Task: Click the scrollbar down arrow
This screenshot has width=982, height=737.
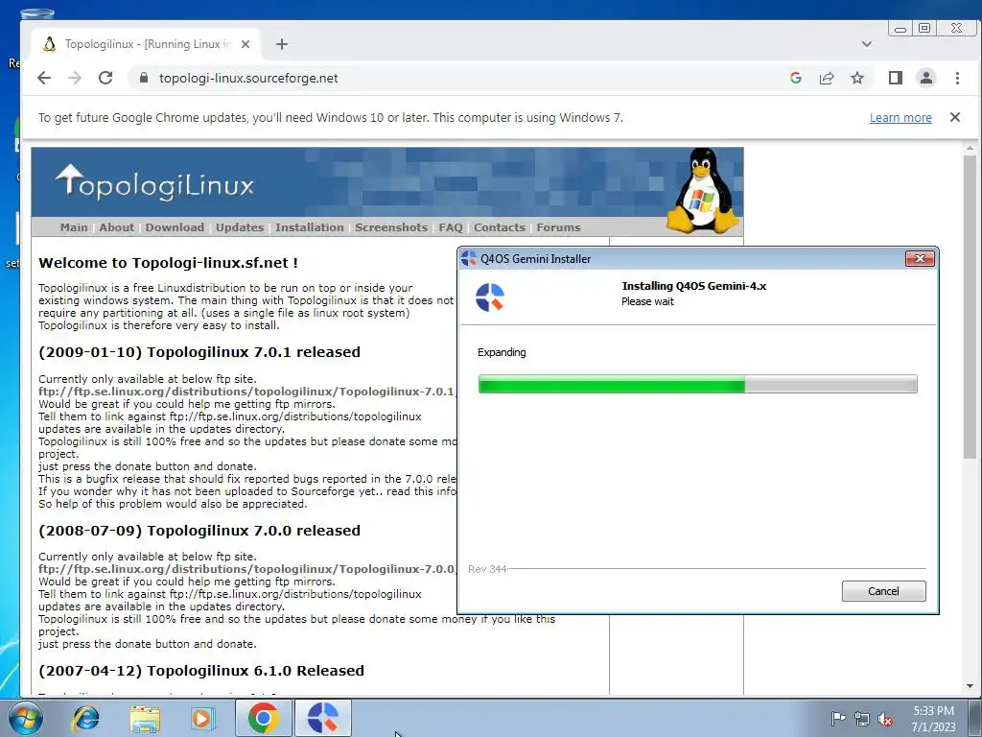Action: [970, 686]
